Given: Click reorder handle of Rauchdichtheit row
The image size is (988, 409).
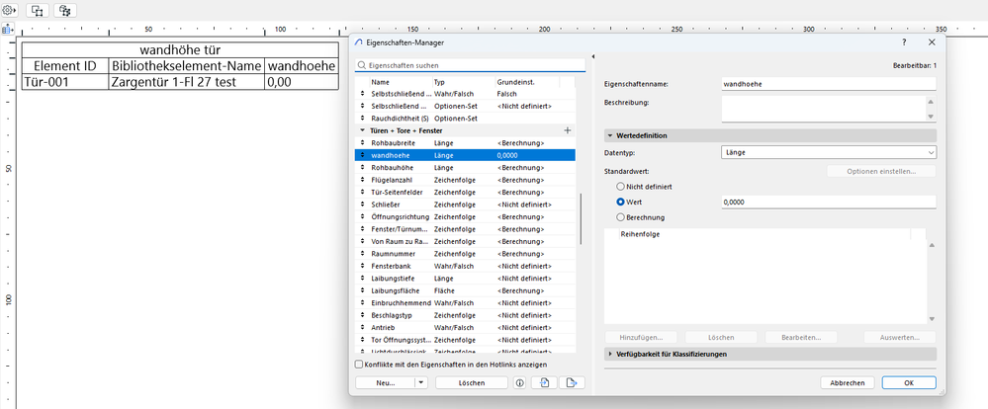Looking at the screenshot, I should point(362,119).
